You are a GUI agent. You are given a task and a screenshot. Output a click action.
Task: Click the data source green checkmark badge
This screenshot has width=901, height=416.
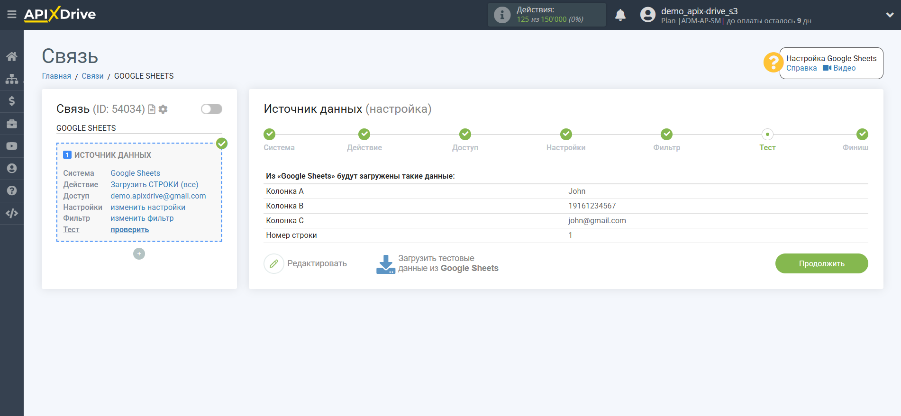[x=222, y=144]
